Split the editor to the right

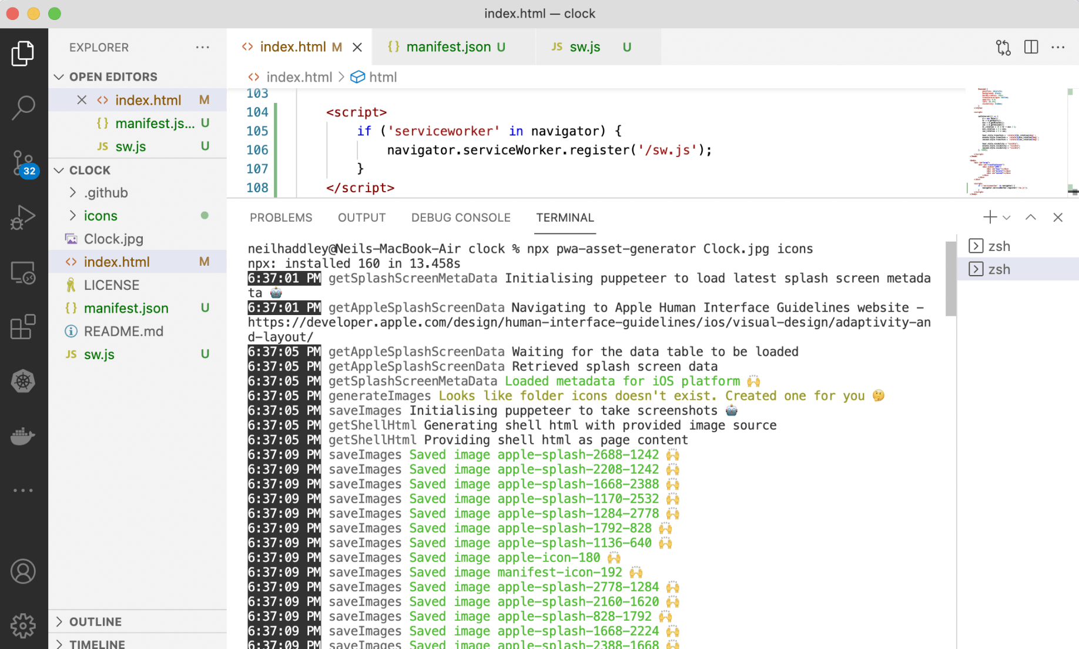tap(1031, 47)
